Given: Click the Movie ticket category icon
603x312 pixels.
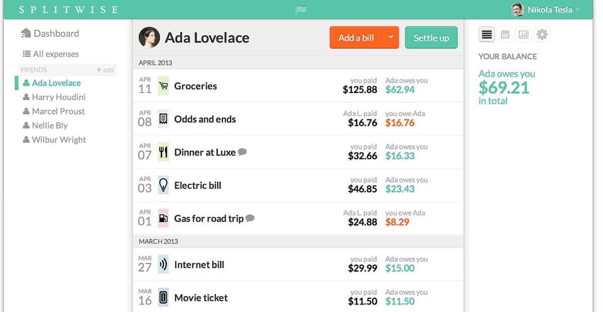Looking at the screenshot, I should point(163,297).
